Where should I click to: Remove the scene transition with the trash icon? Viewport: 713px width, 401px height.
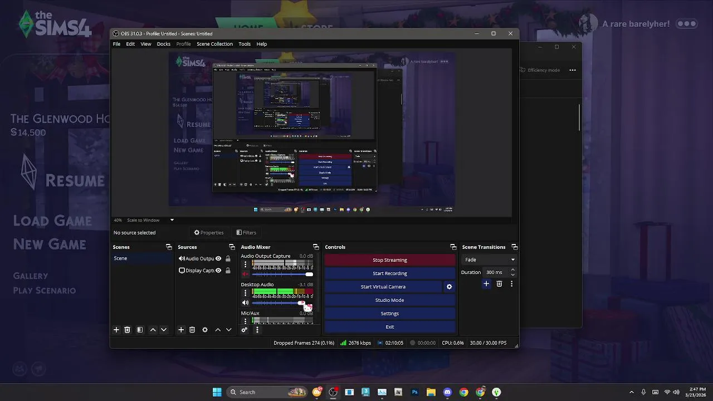pyautogui.click(x=499, y=283)
